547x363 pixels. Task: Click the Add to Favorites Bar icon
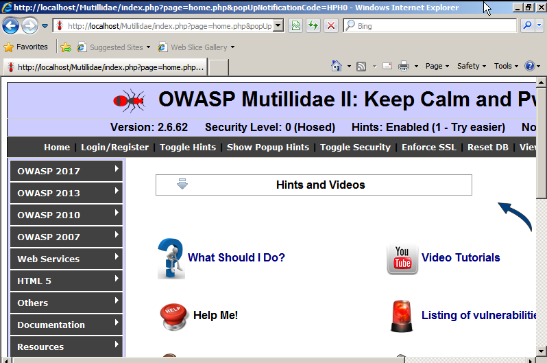pos(66,47)
